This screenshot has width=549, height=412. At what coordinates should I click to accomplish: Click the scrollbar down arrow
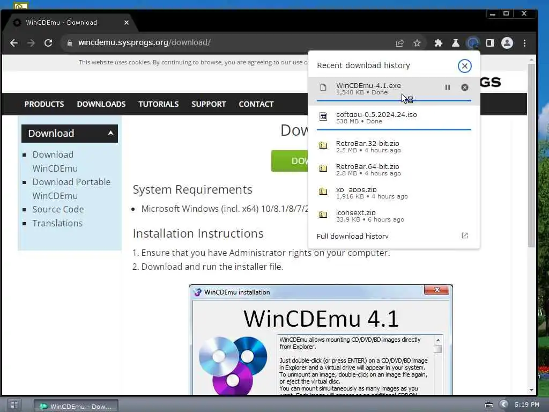[531, 390]
